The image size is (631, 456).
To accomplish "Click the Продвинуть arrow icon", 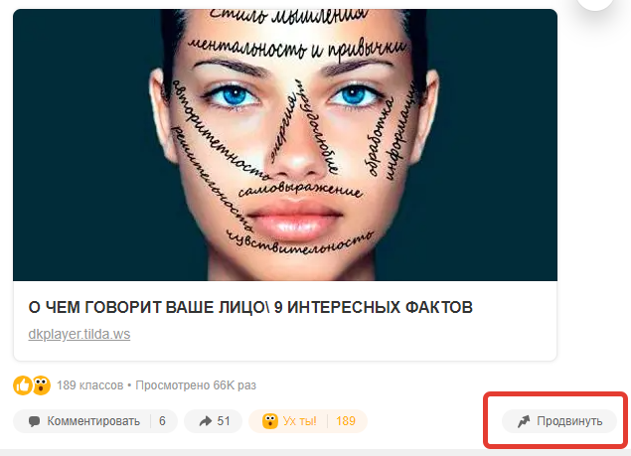I will point(524,421).
